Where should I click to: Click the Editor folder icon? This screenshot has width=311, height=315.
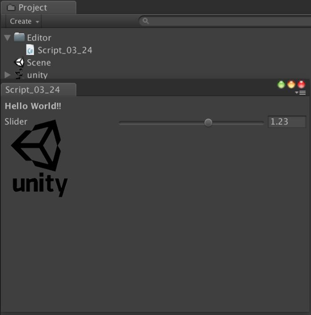click(x=19, y=37)
